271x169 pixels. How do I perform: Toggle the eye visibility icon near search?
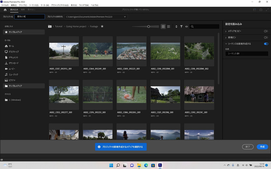click(x=186, y=26)
